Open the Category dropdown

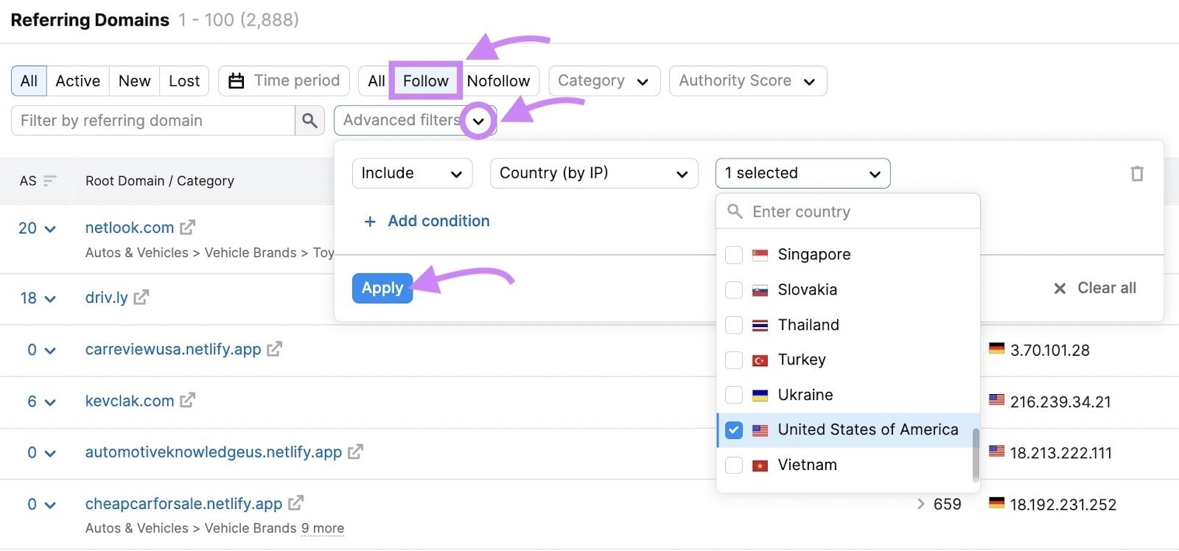click(x=604, y=80)
